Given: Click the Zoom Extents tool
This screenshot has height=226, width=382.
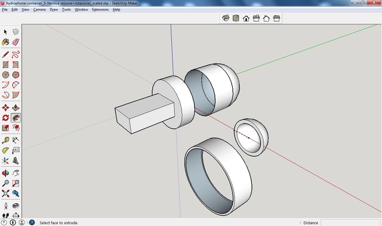Looking at the screenshot, I should [x=5, y=193].
